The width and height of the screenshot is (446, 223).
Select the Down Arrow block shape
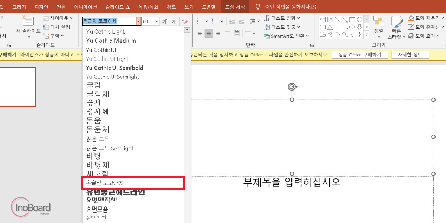(359, 27)
